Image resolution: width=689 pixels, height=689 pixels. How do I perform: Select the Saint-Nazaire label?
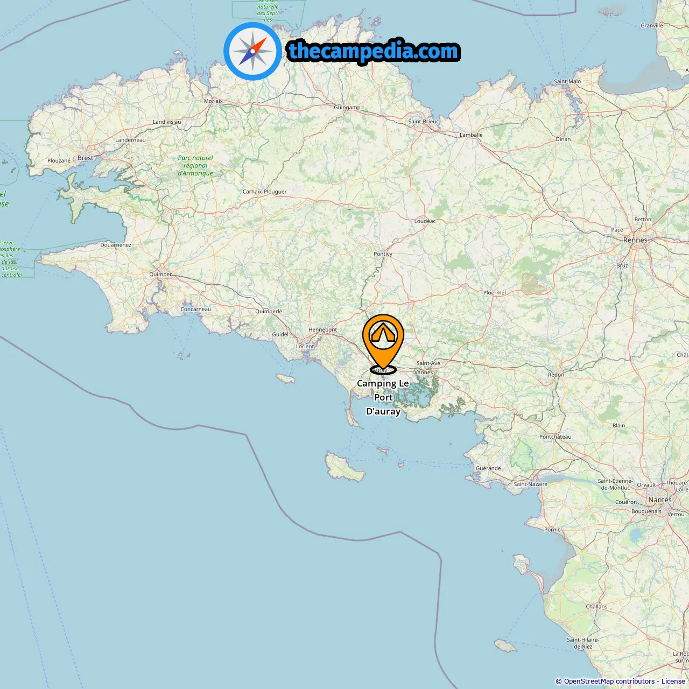[x=530, y=484]
